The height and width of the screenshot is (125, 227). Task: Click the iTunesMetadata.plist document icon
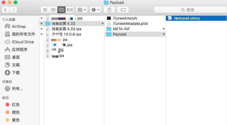[x=109, y=24]
